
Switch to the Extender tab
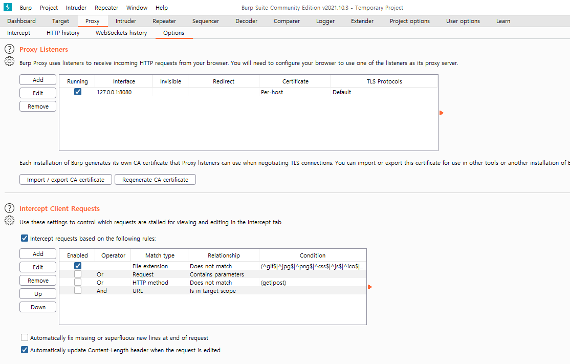[x=362, y=21]
